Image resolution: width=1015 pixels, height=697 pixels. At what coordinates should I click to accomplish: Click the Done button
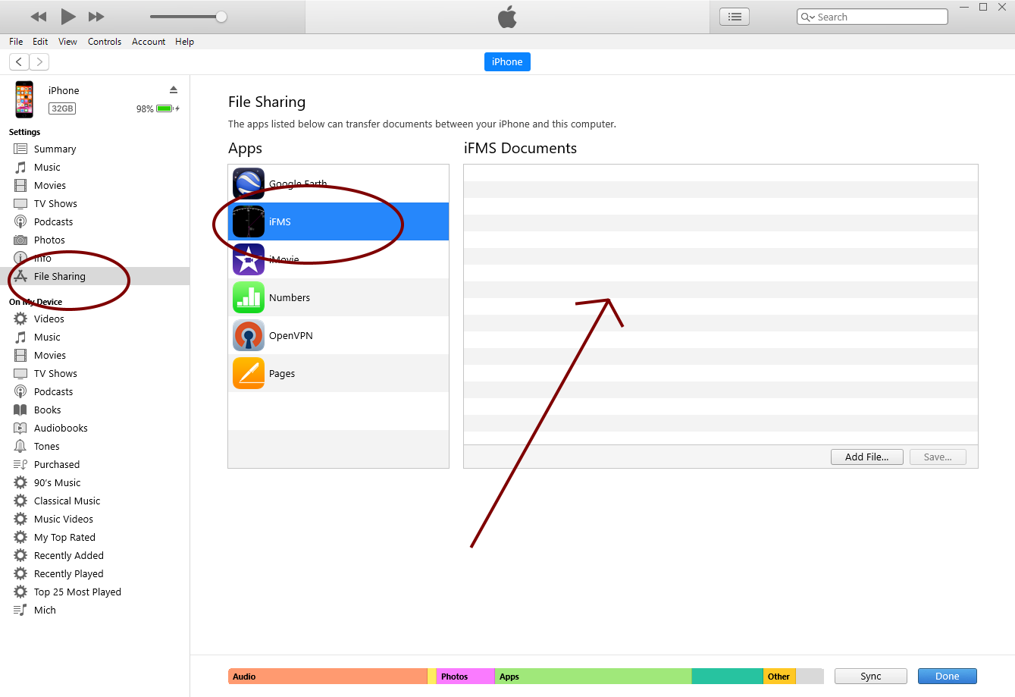point(947,676)
